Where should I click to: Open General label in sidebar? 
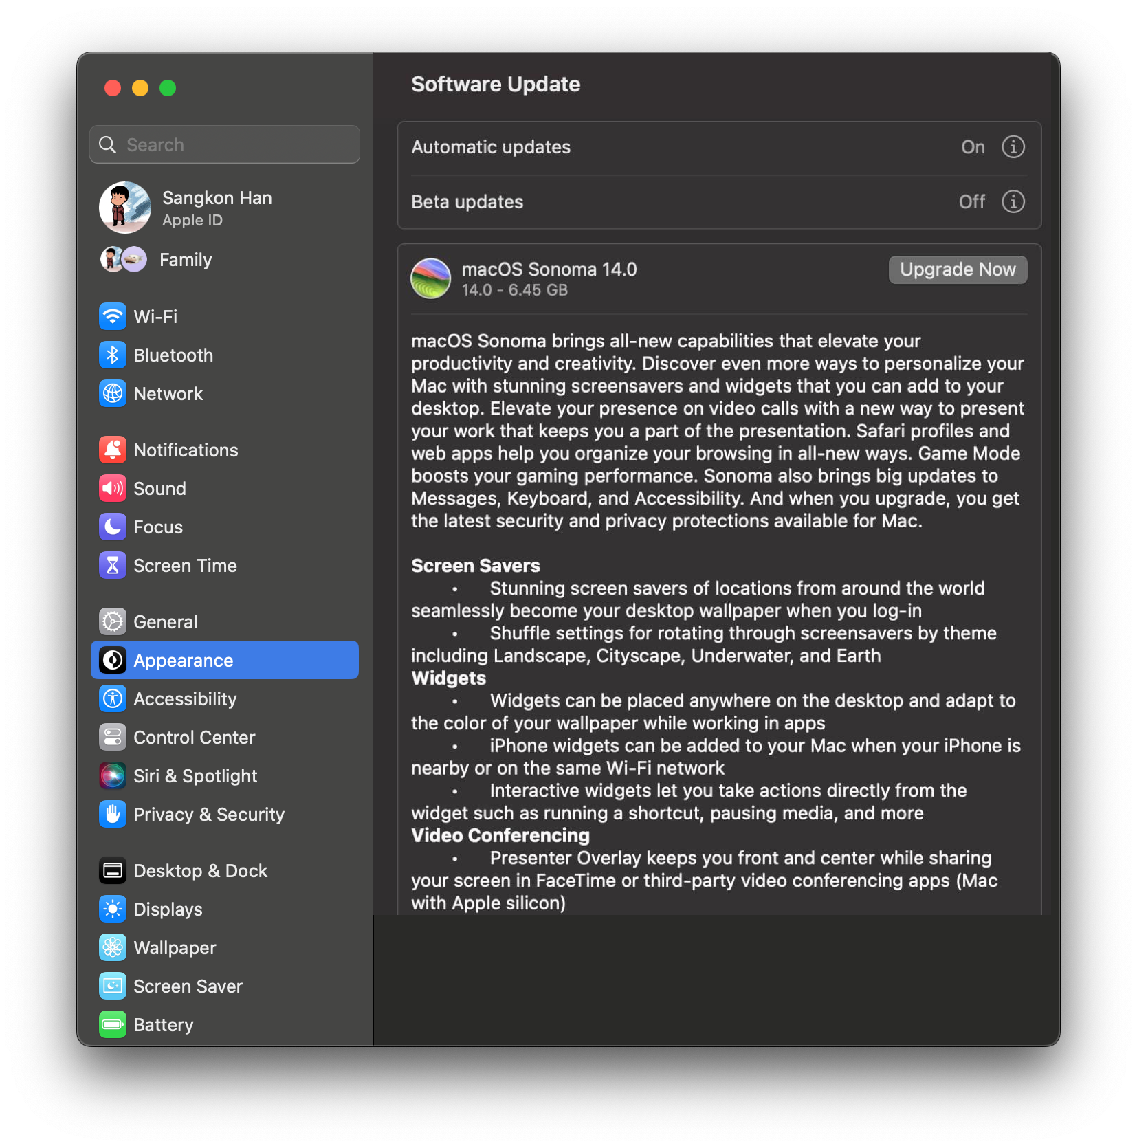(166, 621)
